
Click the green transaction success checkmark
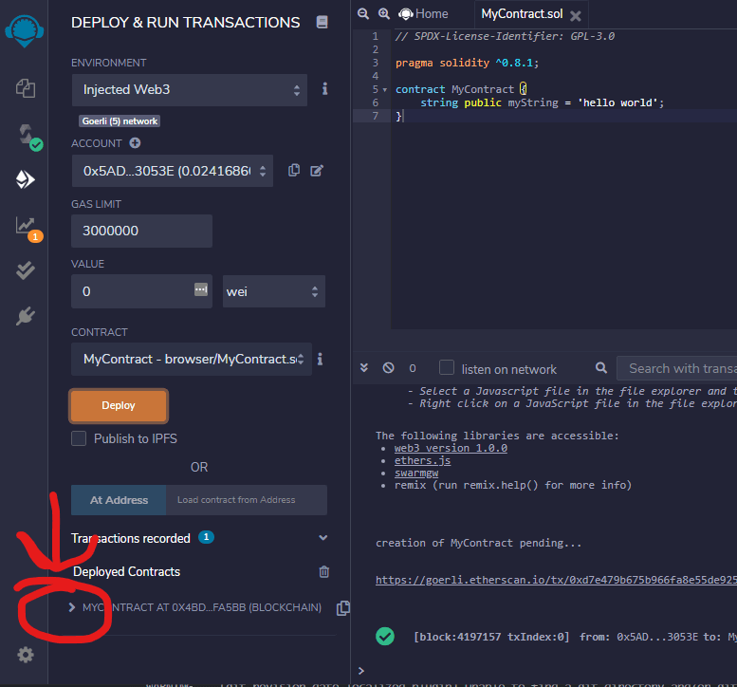click(x=385, y=636)
